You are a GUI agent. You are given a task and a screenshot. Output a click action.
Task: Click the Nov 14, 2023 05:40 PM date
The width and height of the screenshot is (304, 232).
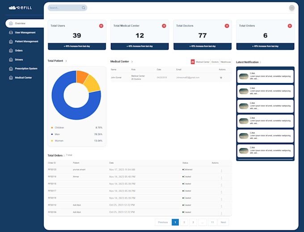122,177
